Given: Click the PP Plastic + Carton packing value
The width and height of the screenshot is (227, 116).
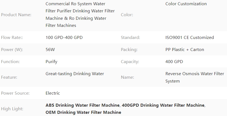Looking at the screenshot, I should (x=185, y=50).
